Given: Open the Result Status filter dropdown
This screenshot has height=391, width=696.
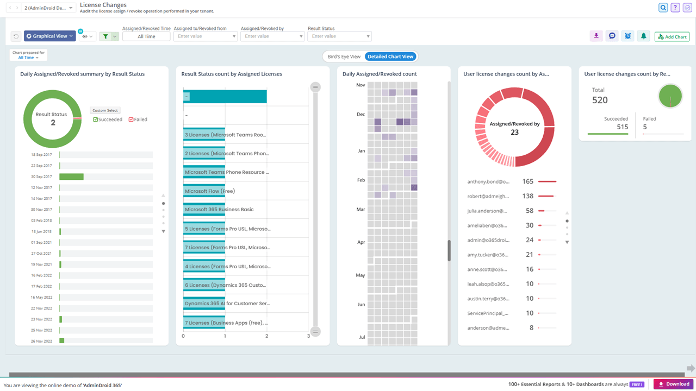Looking at the screenshot, I should [x=339, y=36].
